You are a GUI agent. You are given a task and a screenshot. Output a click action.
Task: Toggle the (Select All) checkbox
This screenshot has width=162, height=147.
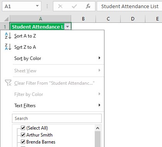[x=23, y=128]
